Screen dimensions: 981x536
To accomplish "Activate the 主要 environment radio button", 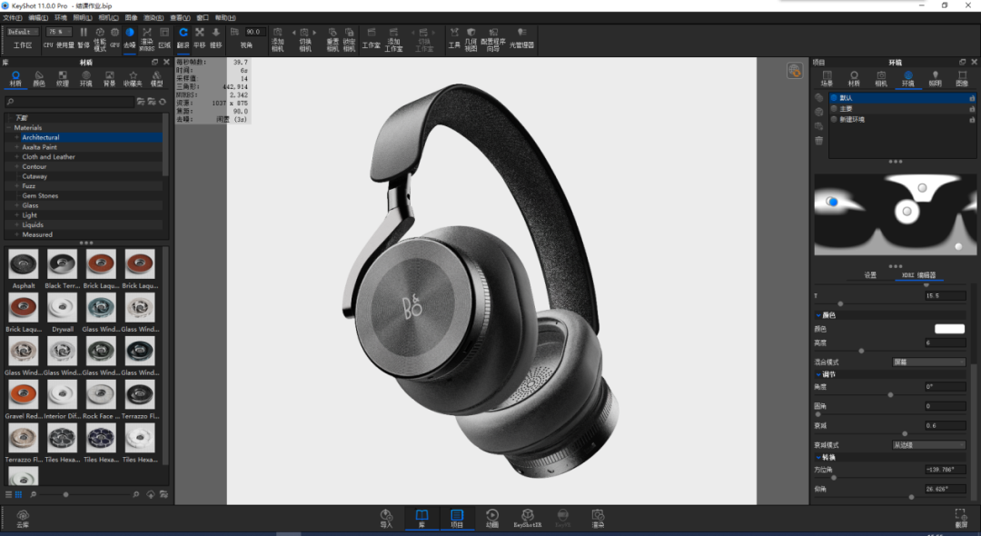I will 834,109.
